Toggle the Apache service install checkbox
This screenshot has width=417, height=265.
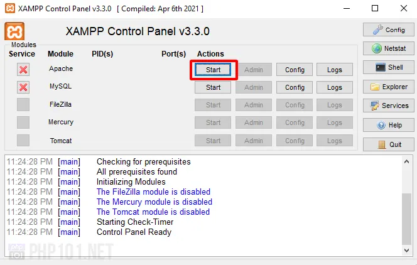coord(23,70)
